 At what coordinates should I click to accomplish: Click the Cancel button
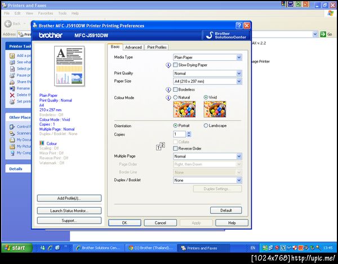click(x=161, y=223)
